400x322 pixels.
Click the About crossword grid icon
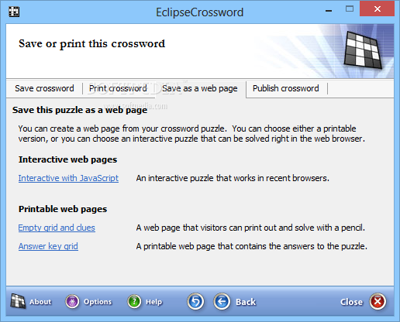[18, 301]
